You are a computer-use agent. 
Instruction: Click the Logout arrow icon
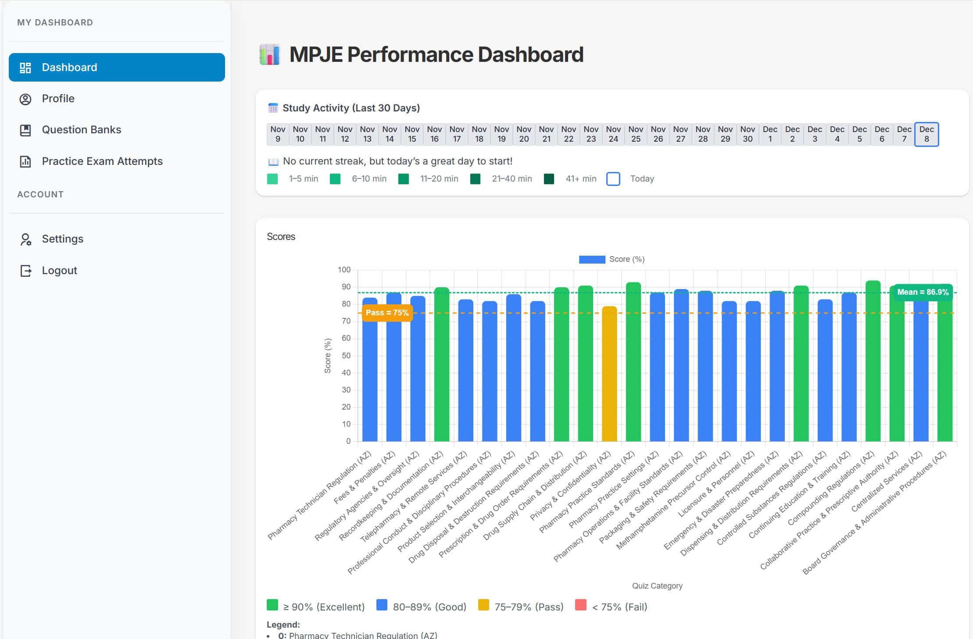point(25,270)
